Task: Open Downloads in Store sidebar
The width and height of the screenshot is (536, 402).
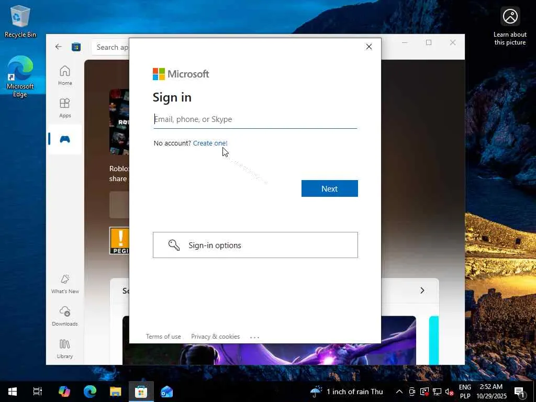Action: click(65, 316)
